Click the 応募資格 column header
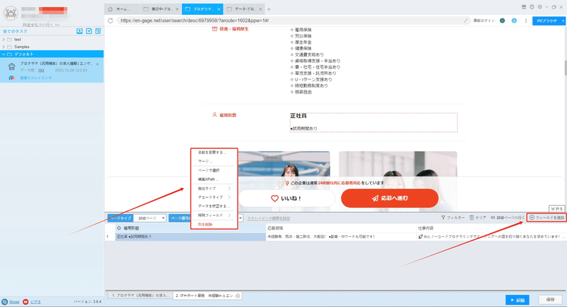The height and width of the screenshot is (307, 567). (x=341, y=228)
